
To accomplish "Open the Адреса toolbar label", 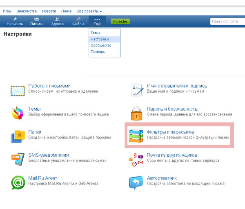I will pyautogui.click(x=57, y=24).
